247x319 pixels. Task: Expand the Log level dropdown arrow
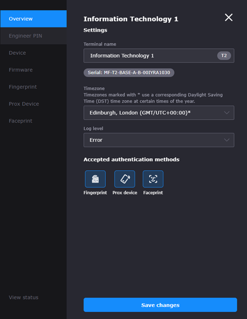227,140
